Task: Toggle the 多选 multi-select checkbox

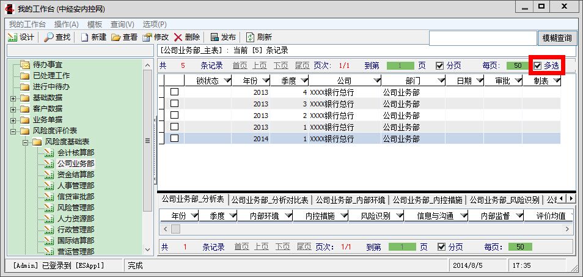Action: tap(538, 66)
